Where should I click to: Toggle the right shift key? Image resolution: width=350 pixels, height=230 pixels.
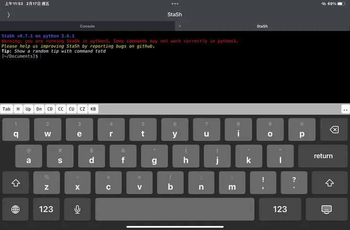[x=330, y=183]
